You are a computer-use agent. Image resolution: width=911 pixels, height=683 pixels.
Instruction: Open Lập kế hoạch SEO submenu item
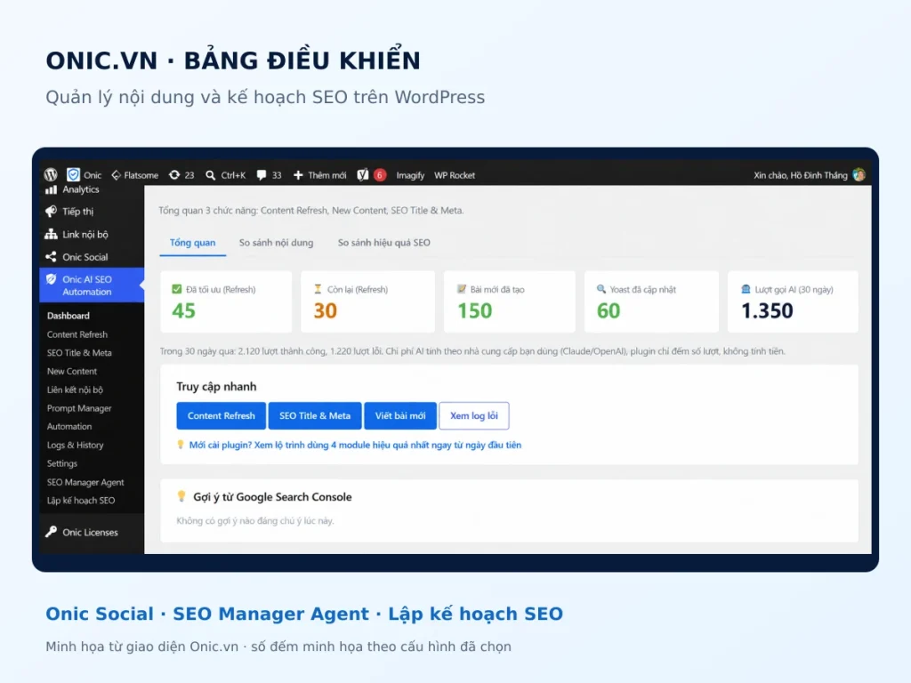point(81,500)
